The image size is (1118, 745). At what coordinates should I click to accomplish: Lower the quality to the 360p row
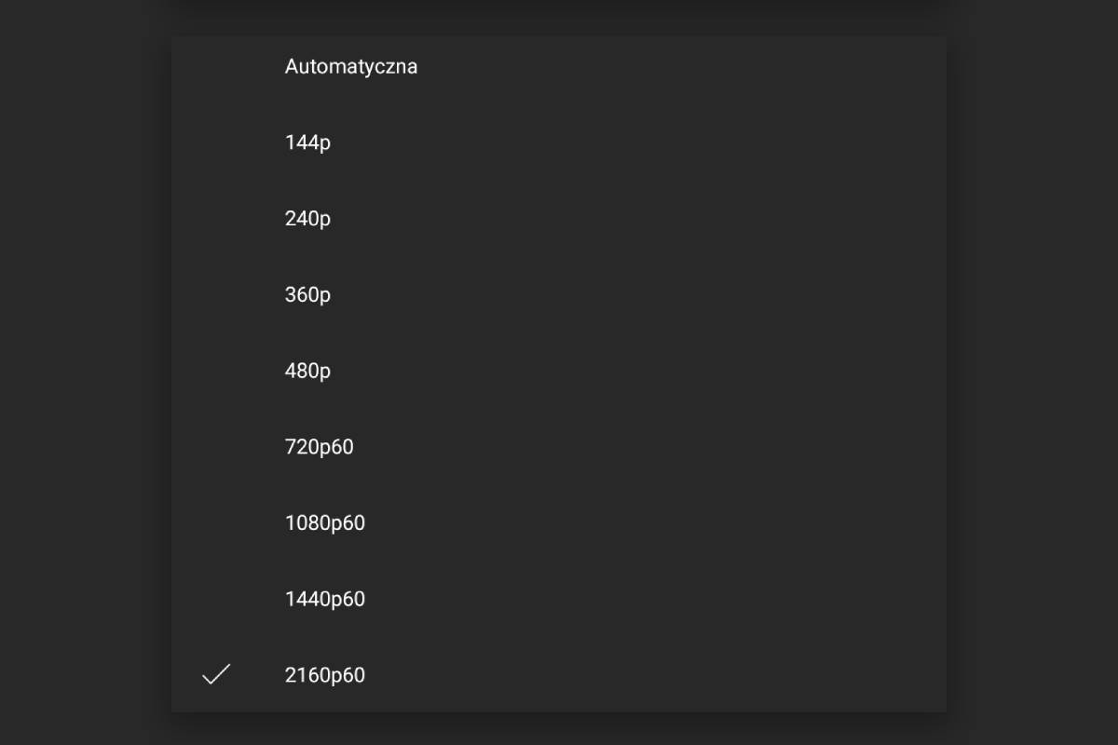click(559, 295)
